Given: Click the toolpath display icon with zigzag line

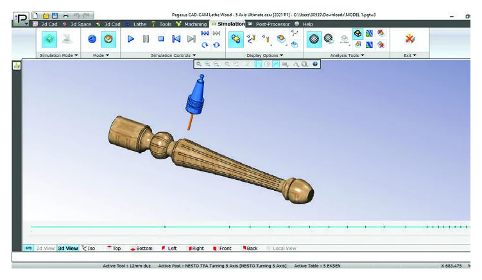Looking at the screenshot, I should (x=251, y=39).
